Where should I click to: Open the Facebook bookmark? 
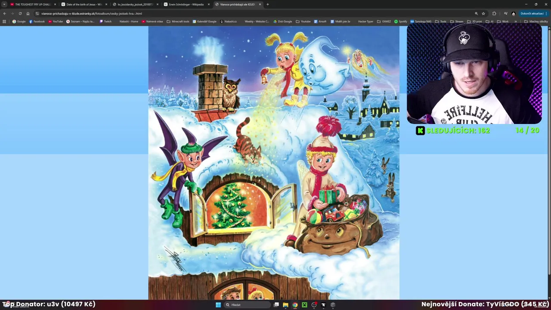click(x=37, y=22)
